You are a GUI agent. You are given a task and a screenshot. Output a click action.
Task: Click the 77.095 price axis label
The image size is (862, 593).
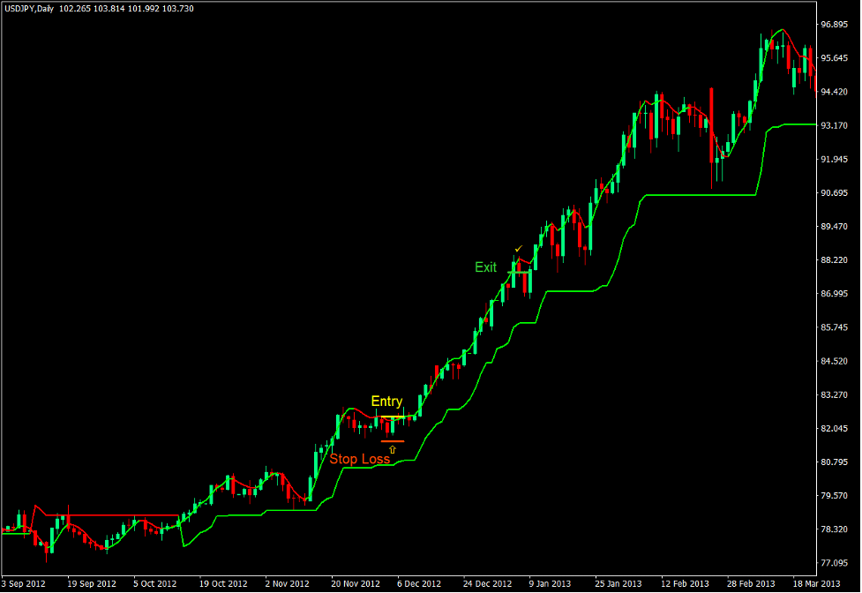[x=834, y=563]
